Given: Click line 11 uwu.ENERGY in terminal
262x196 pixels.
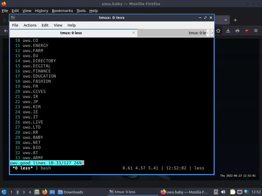Looking at the screenshot, I should [x=31, y=45].
